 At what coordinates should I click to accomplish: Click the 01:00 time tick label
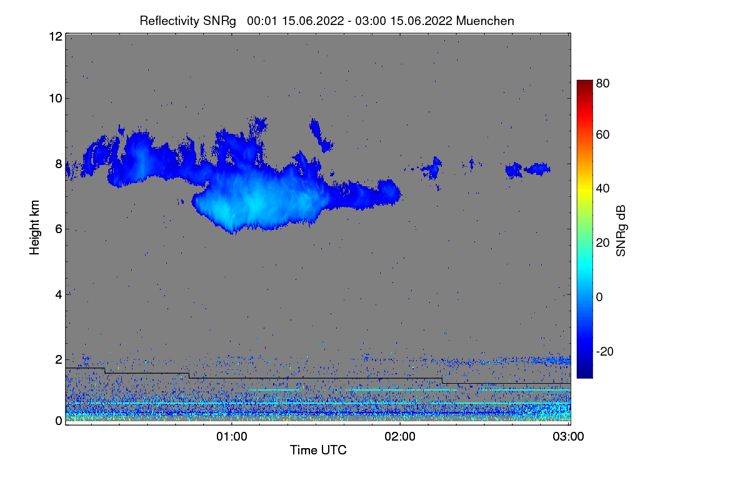click(x=231, y=436)
